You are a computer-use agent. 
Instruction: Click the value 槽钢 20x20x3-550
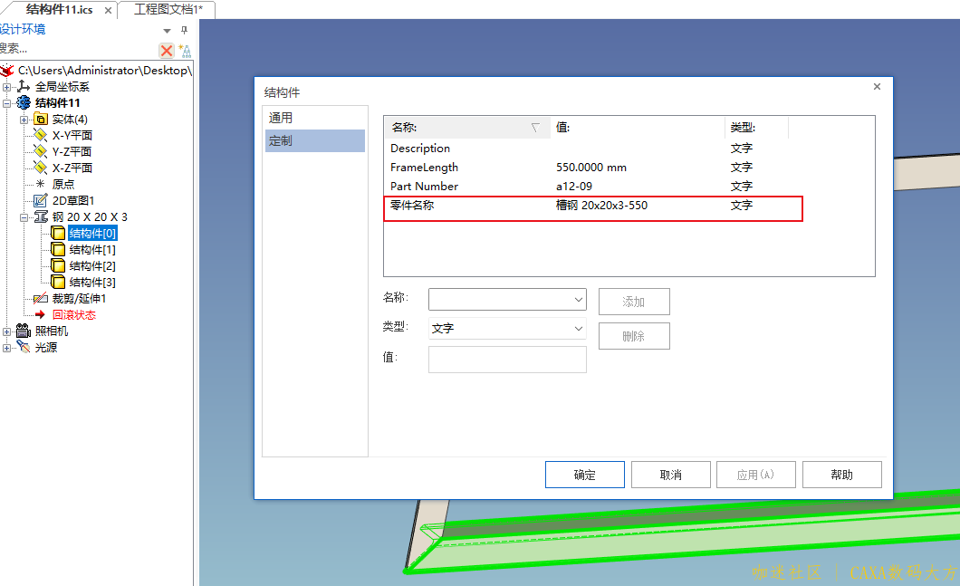(601, 205)
